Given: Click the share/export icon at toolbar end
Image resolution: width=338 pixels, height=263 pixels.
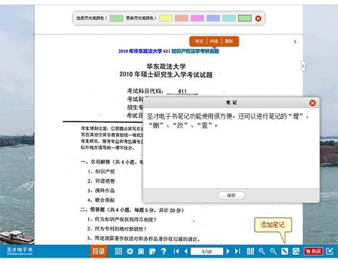Looking at the screenshot, I should 330,251.
